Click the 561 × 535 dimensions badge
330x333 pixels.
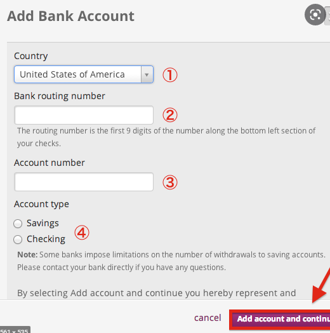15,330
